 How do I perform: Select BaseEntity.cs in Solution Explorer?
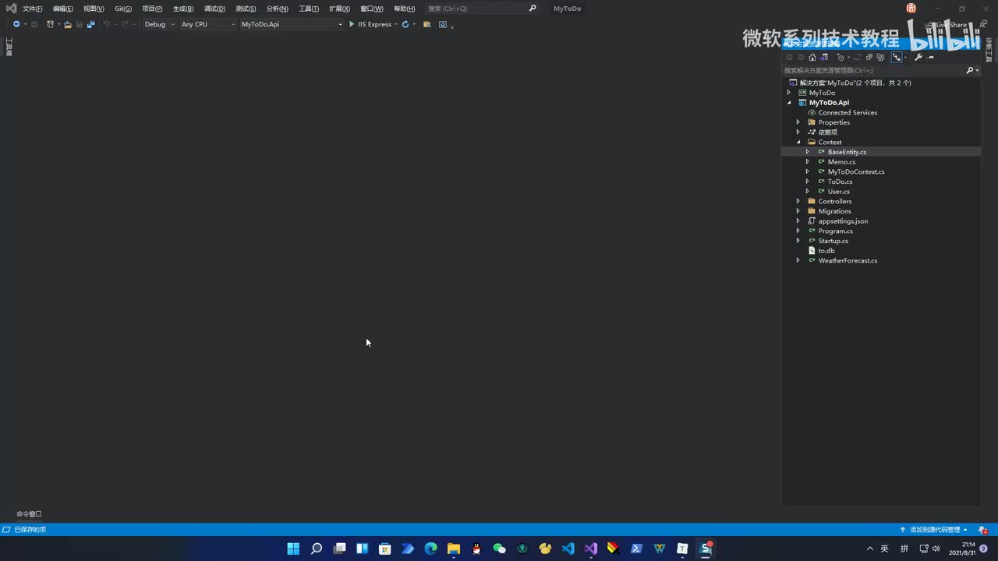coord(847,152)
